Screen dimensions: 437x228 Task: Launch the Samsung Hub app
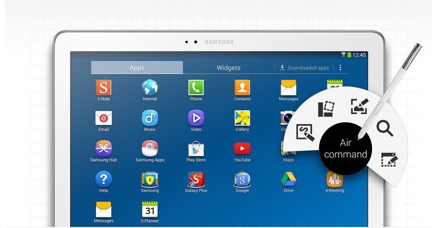[103, 149]
